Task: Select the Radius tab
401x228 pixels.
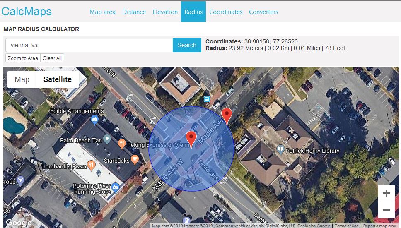Action: (x=193, y=12)
